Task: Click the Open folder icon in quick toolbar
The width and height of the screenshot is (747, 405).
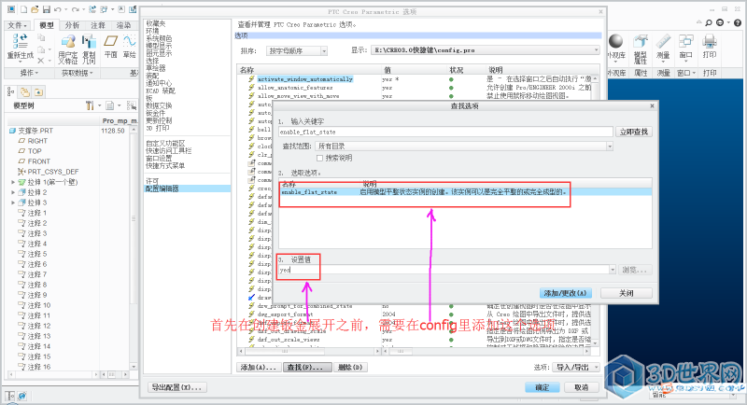Action: coord(35,9)
